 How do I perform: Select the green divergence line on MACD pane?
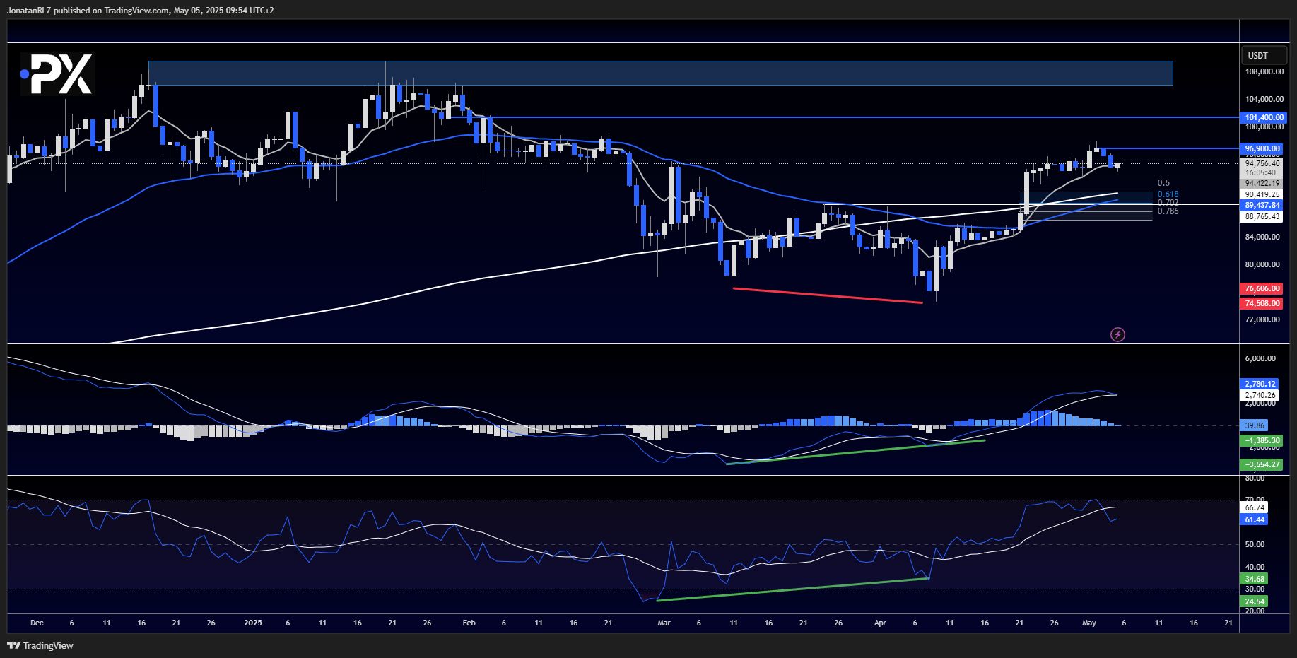855,452
